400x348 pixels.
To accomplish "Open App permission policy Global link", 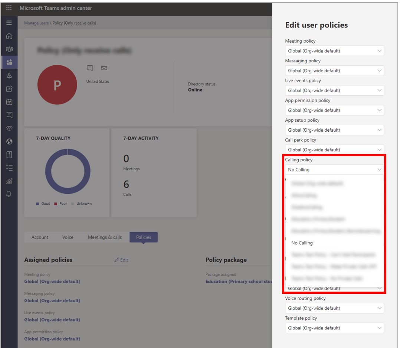I will [52, 339].
